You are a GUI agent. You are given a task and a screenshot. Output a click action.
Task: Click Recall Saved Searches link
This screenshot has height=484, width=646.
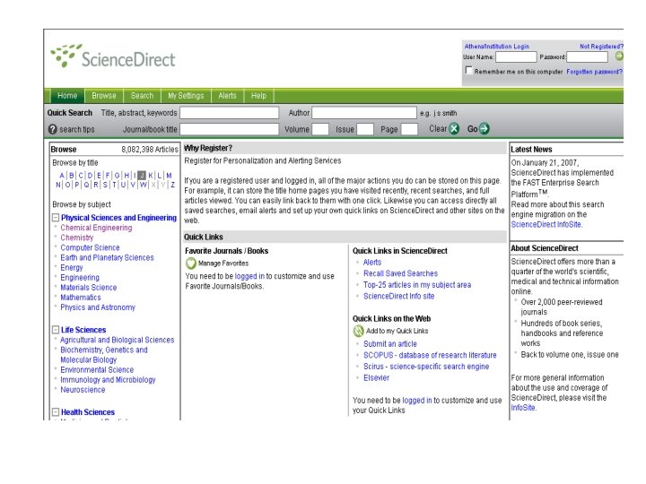click(400, 273)
